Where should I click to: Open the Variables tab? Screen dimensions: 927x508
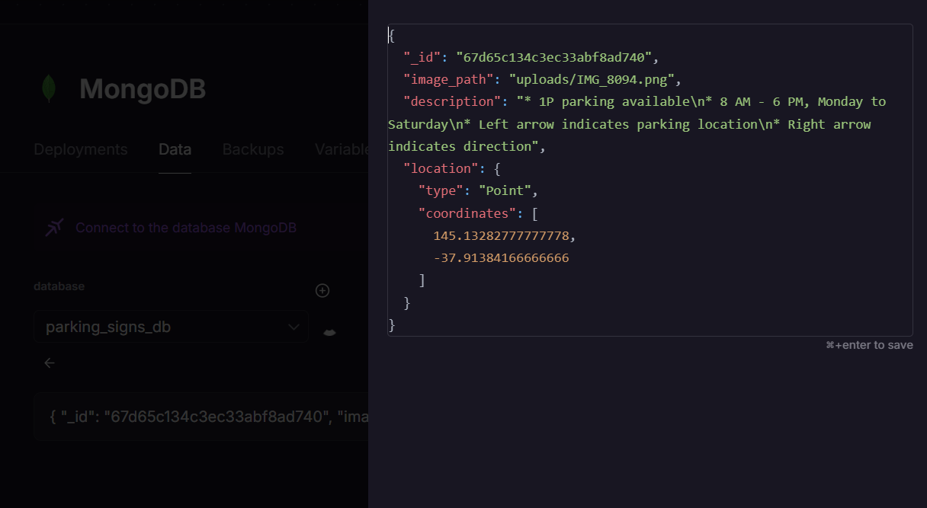coord(342,149)
